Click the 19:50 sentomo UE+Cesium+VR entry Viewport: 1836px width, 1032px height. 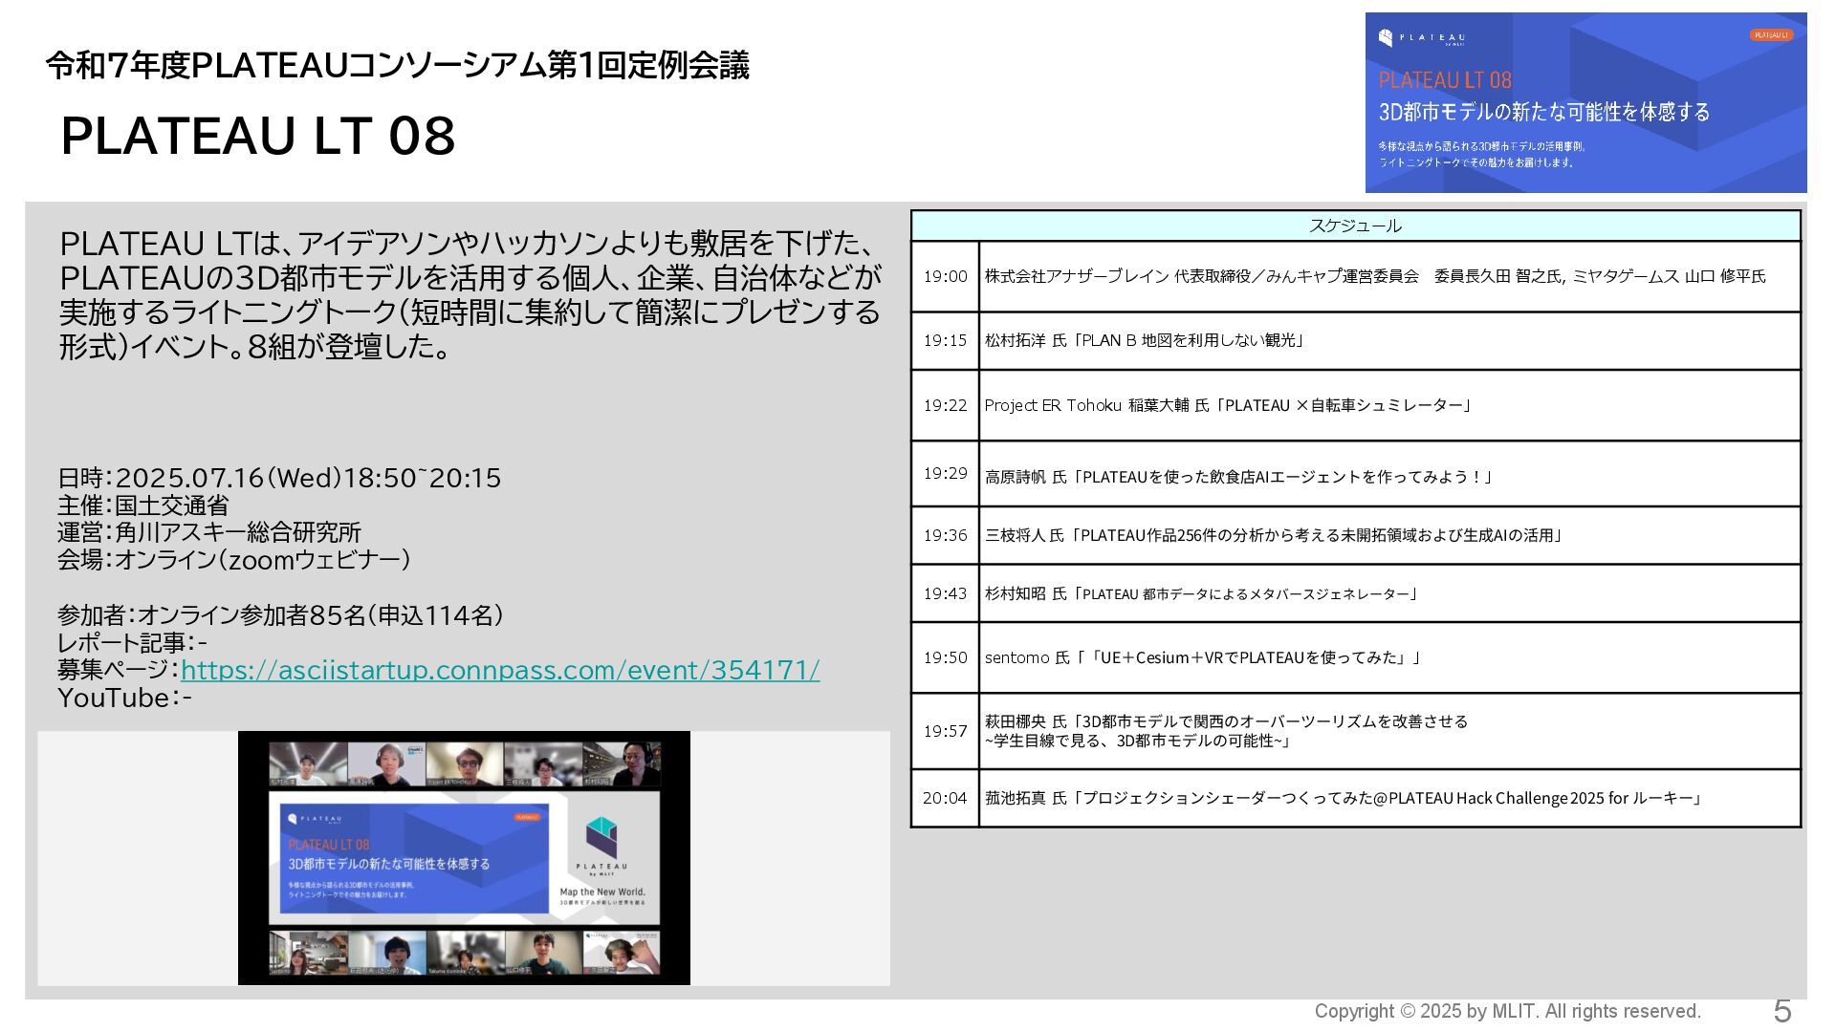point(1202,657)
